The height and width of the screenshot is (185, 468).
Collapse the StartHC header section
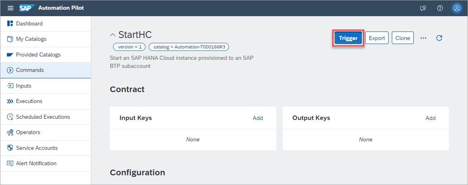click(113, 35)
